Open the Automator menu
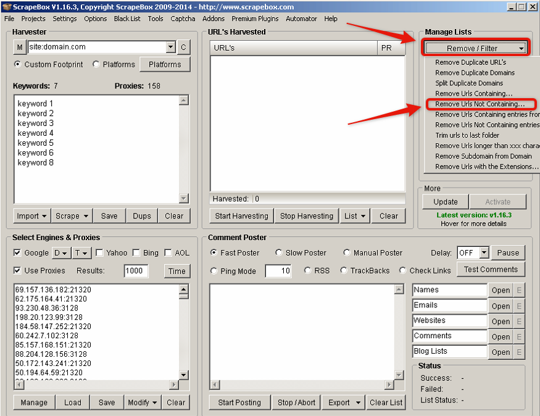540x416 pixels. pyautogui.click(x=301, y=19)
